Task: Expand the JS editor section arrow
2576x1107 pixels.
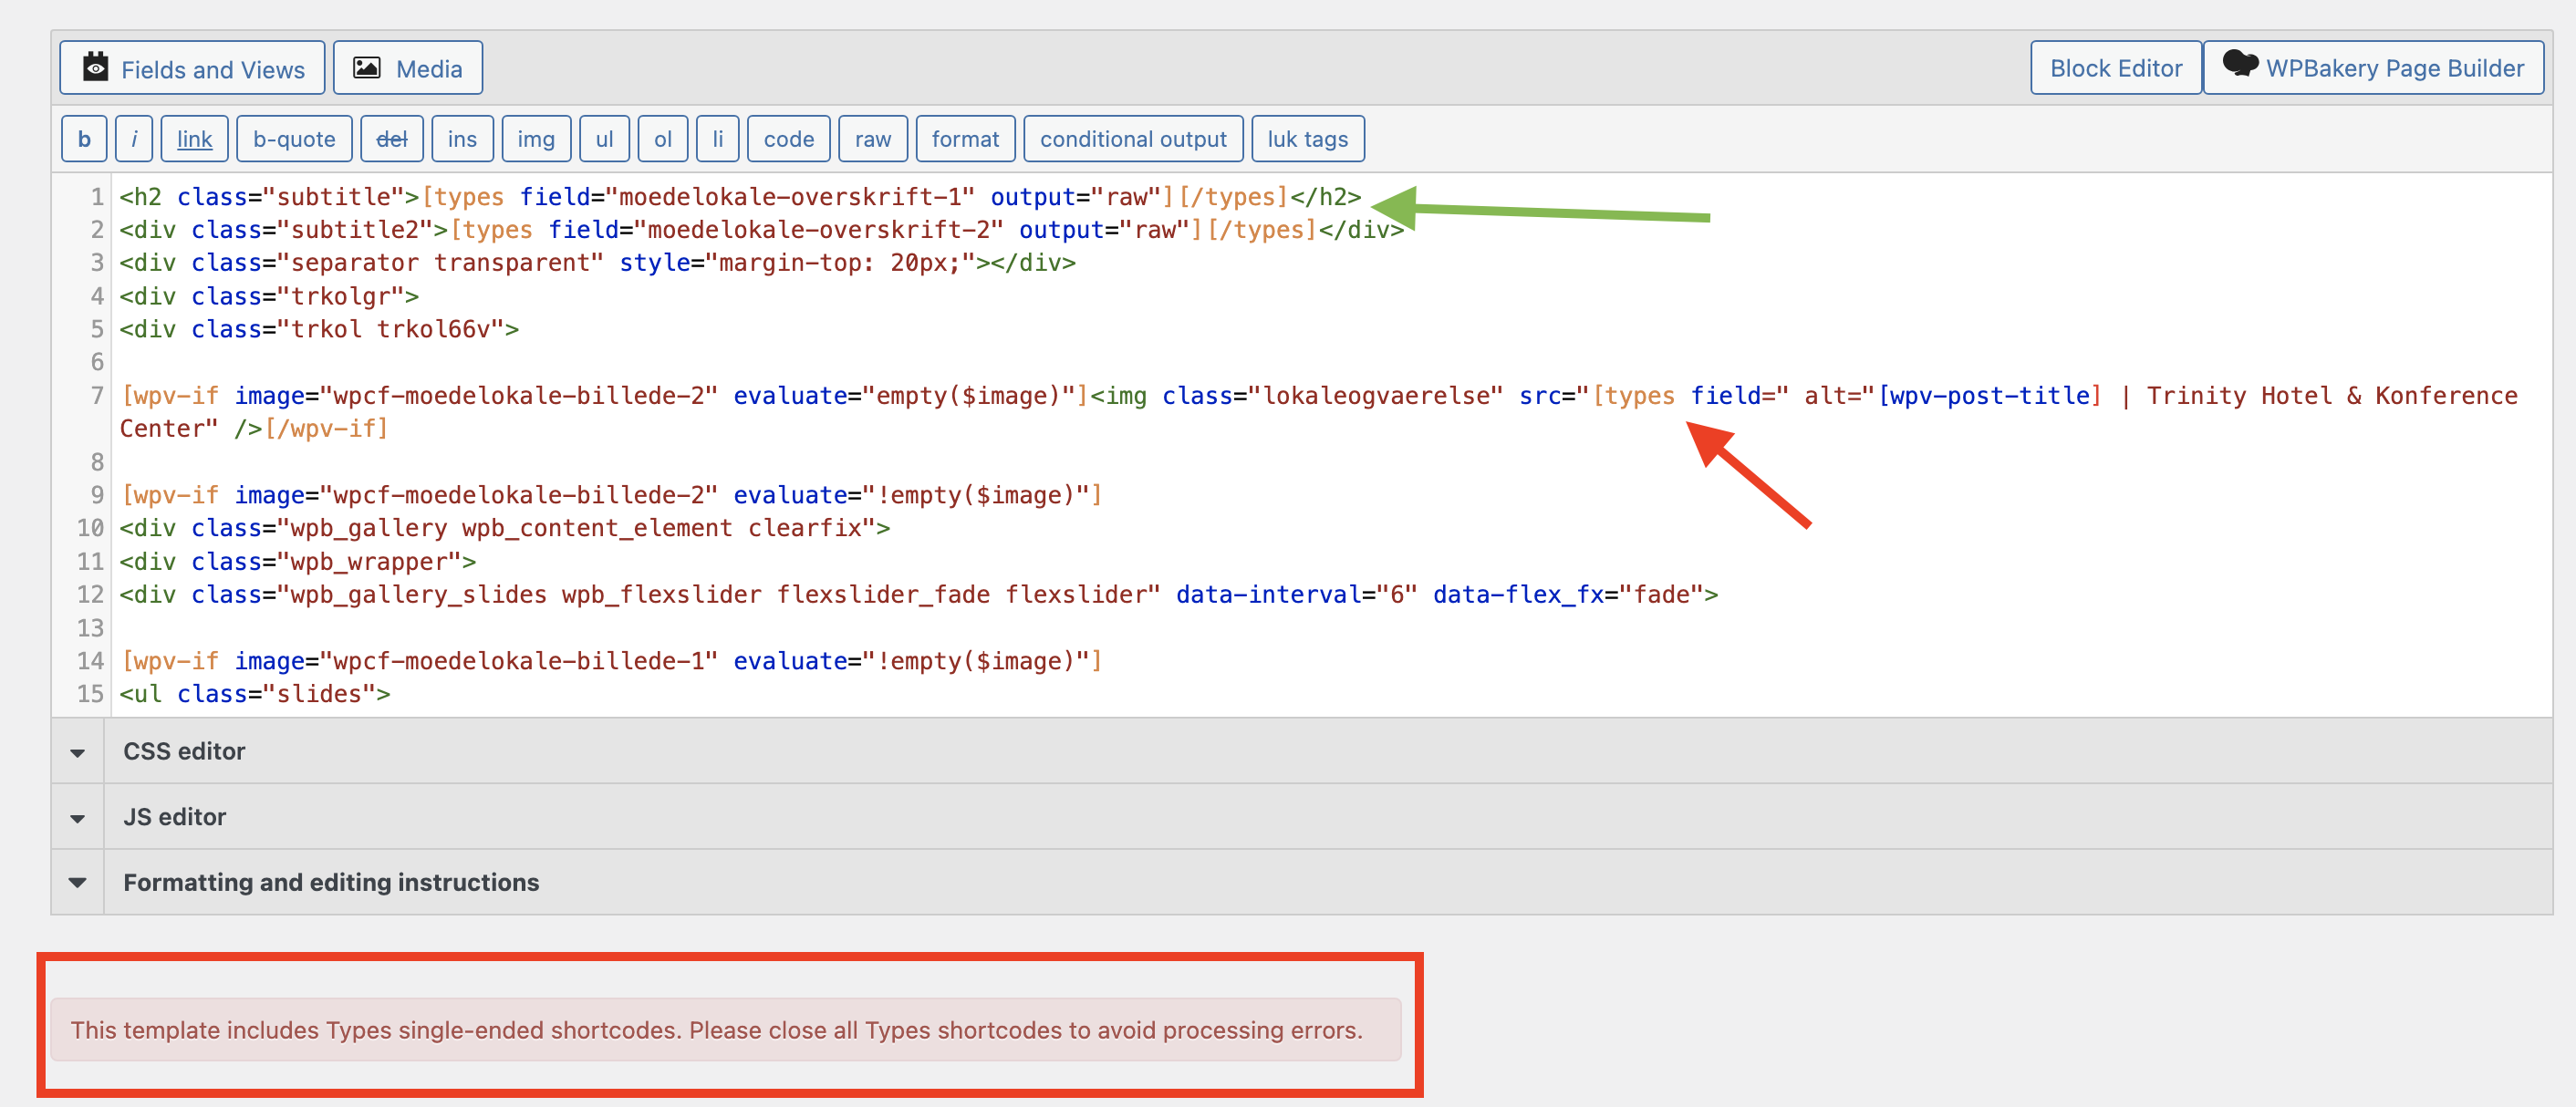Action: (78, 818)
